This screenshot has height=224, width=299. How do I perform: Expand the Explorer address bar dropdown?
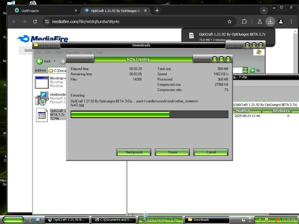(245, 70)
